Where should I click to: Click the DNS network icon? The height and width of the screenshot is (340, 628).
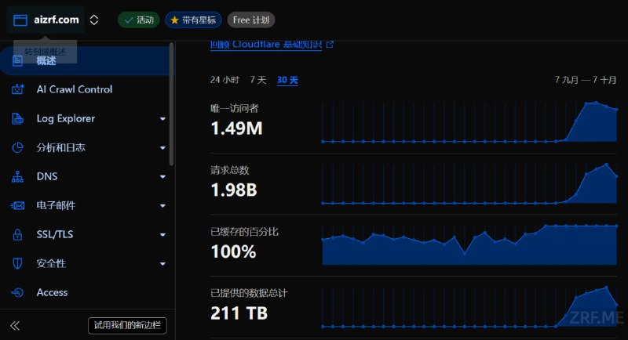[17, 176]
